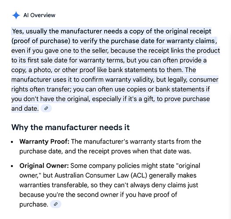231x219 pixels.
Task: Click '(proof of purchase)' in the highlighted summary
Action: click(x=41, y=41)
